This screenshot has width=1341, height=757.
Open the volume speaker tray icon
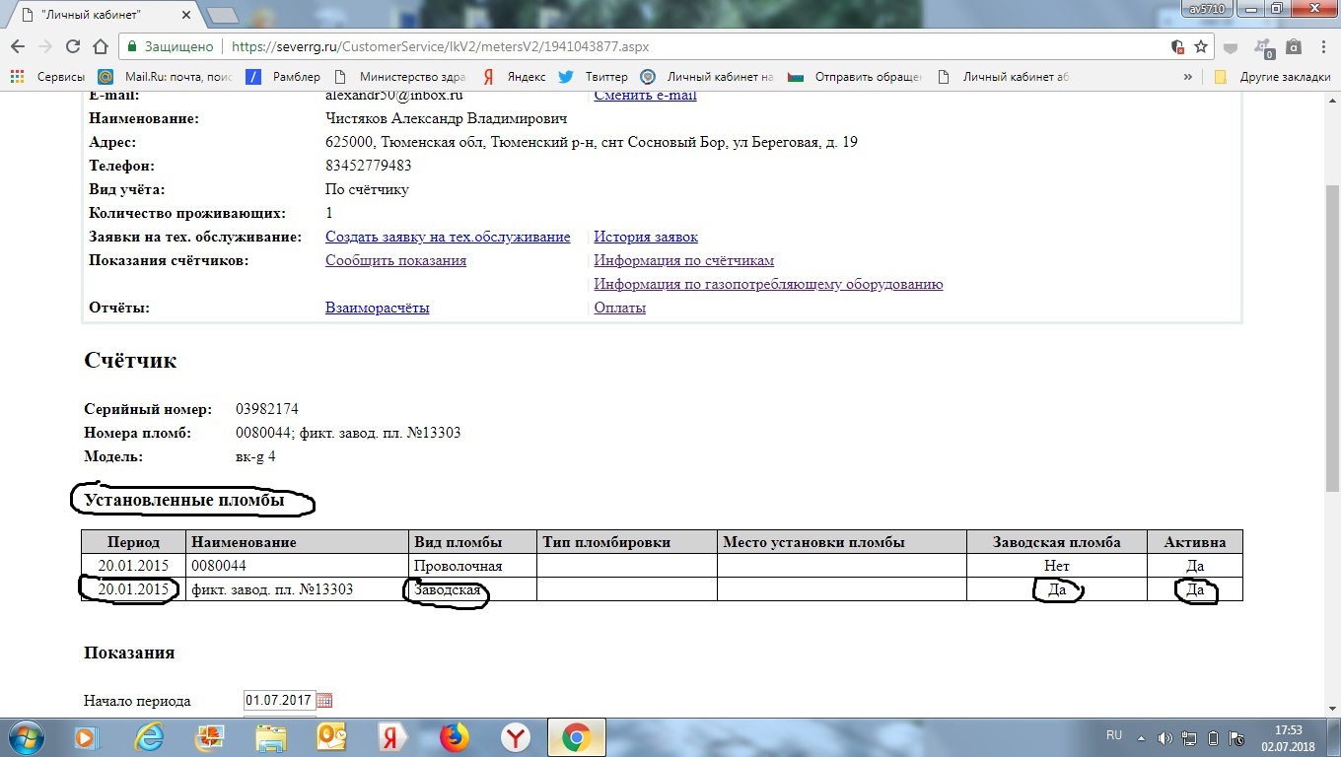click(x=1165, y=737)
